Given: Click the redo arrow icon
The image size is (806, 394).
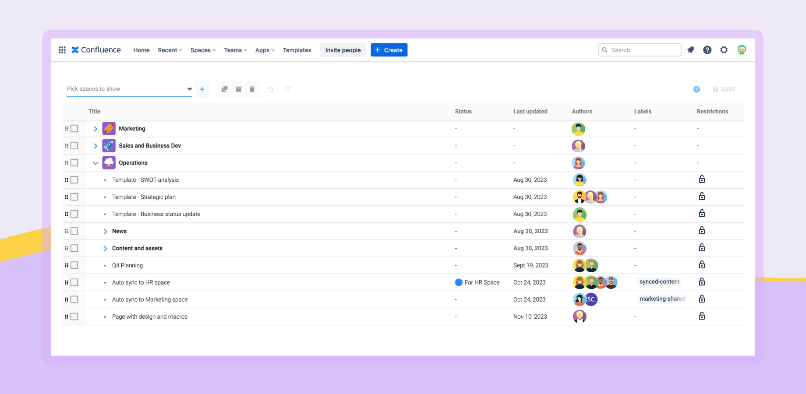Looking at the screenshot, I should 288,89.
